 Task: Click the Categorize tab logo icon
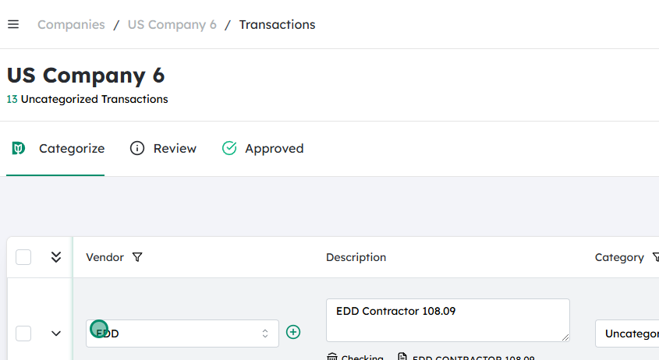[19, 148]
